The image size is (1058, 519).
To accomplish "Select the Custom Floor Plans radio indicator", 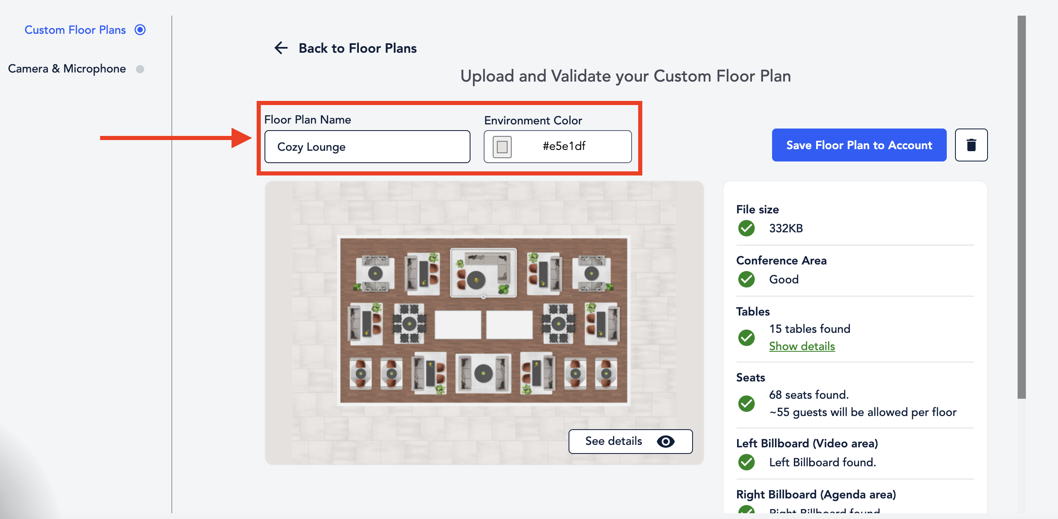I will click(140, 30).
